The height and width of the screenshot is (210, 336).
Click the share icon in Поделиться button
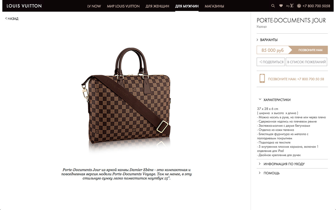point(261,62)
